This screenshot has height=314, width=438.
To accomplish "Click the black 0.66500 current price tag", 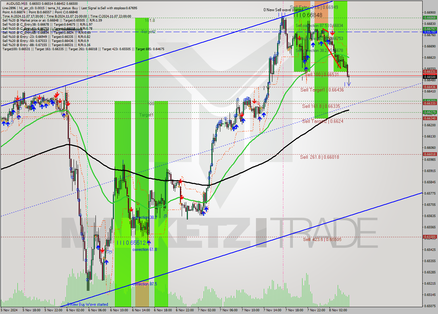I will tap(430, 77).
